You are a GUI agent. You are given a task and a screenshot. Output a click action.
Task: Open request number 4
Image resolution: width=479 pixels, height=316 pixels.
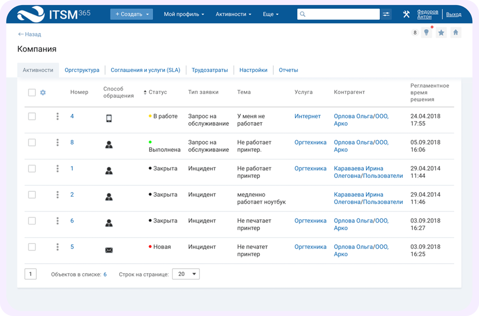pos(72,116)
